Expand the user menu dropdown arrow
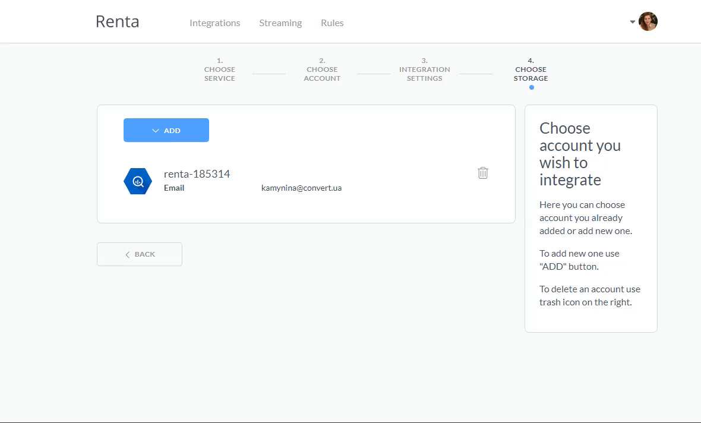 coord(632,21)
